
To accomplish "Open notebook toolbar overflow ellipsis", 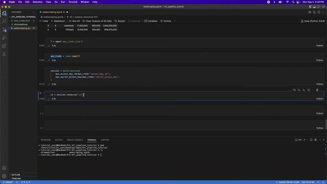I will [x=175, y=21].
